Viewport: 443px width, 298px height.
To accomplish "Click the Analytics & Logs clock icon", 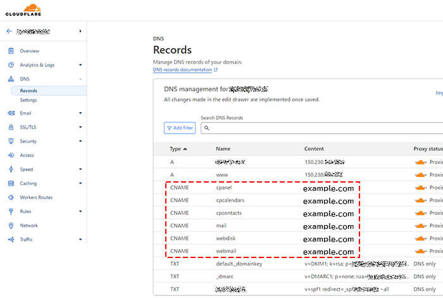I will pos(11,65).
